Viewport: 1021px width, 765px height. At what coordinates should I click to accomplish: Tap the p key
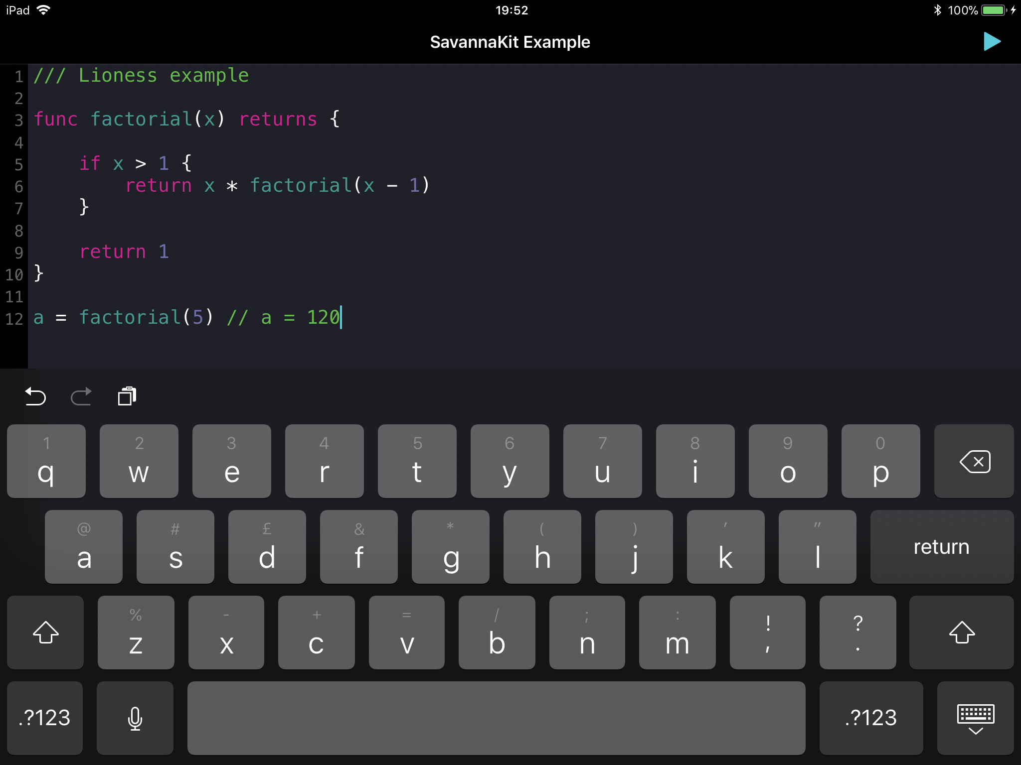tap(881, 461)
